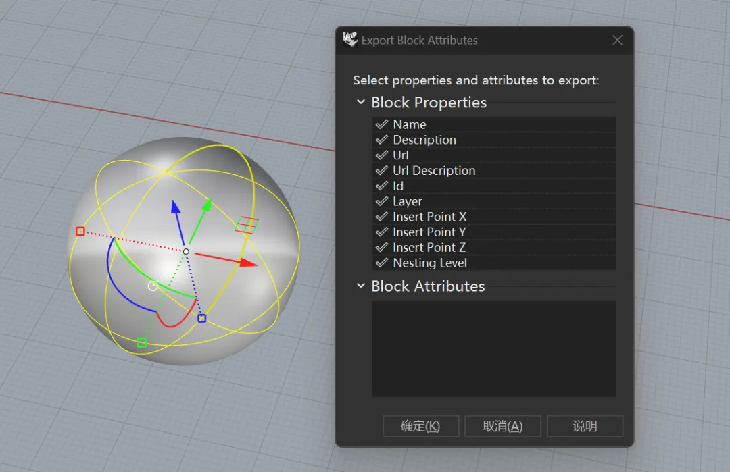Collapse the Block Attributes section
Image resolution: width=730 pixels, height=472 pixels.
[x=361, y=286]
